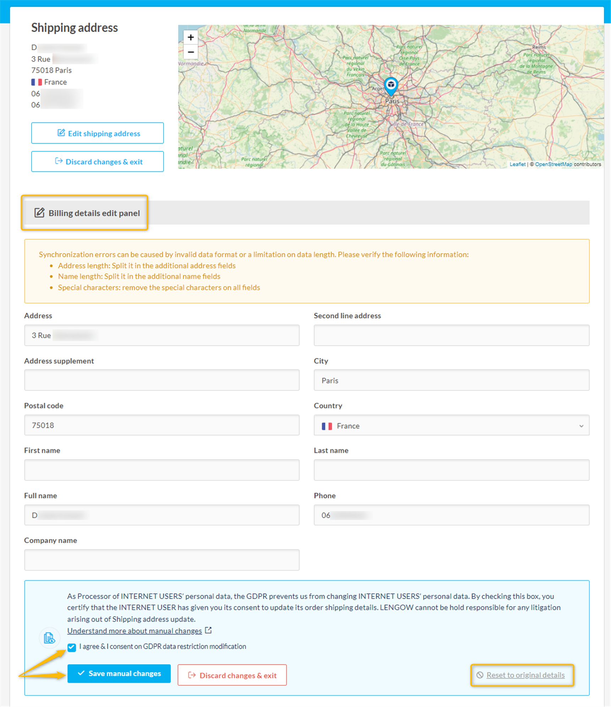Zoom out on the map

click(191, 52)
